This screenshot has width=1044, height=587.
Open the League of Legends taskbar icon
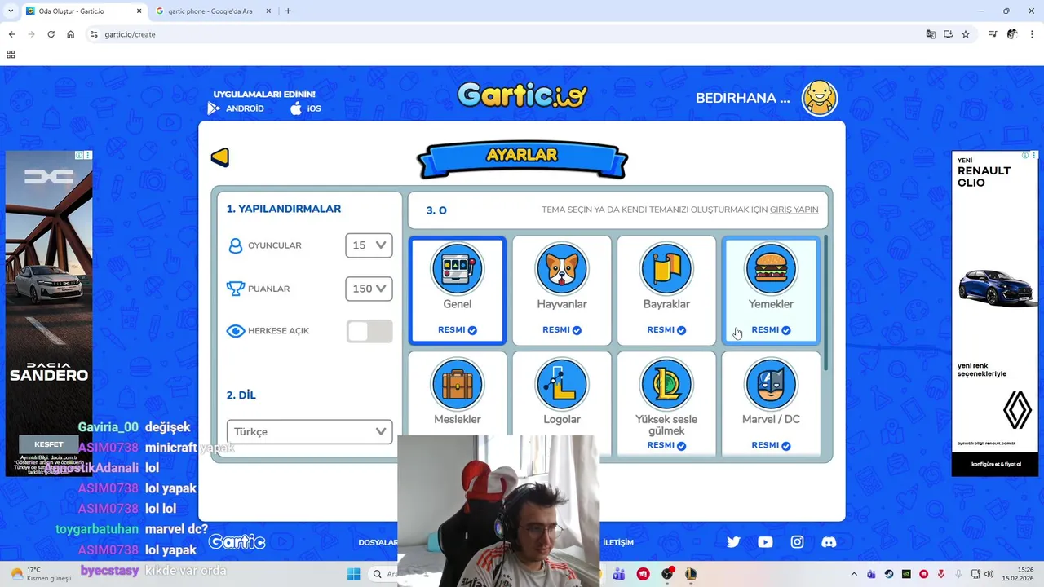pos(691,574)
